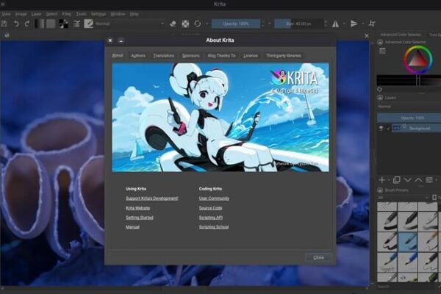Click the Save icon in the toolbar
The width and height of the screenshot is (441, 294).
pos(4,24)
